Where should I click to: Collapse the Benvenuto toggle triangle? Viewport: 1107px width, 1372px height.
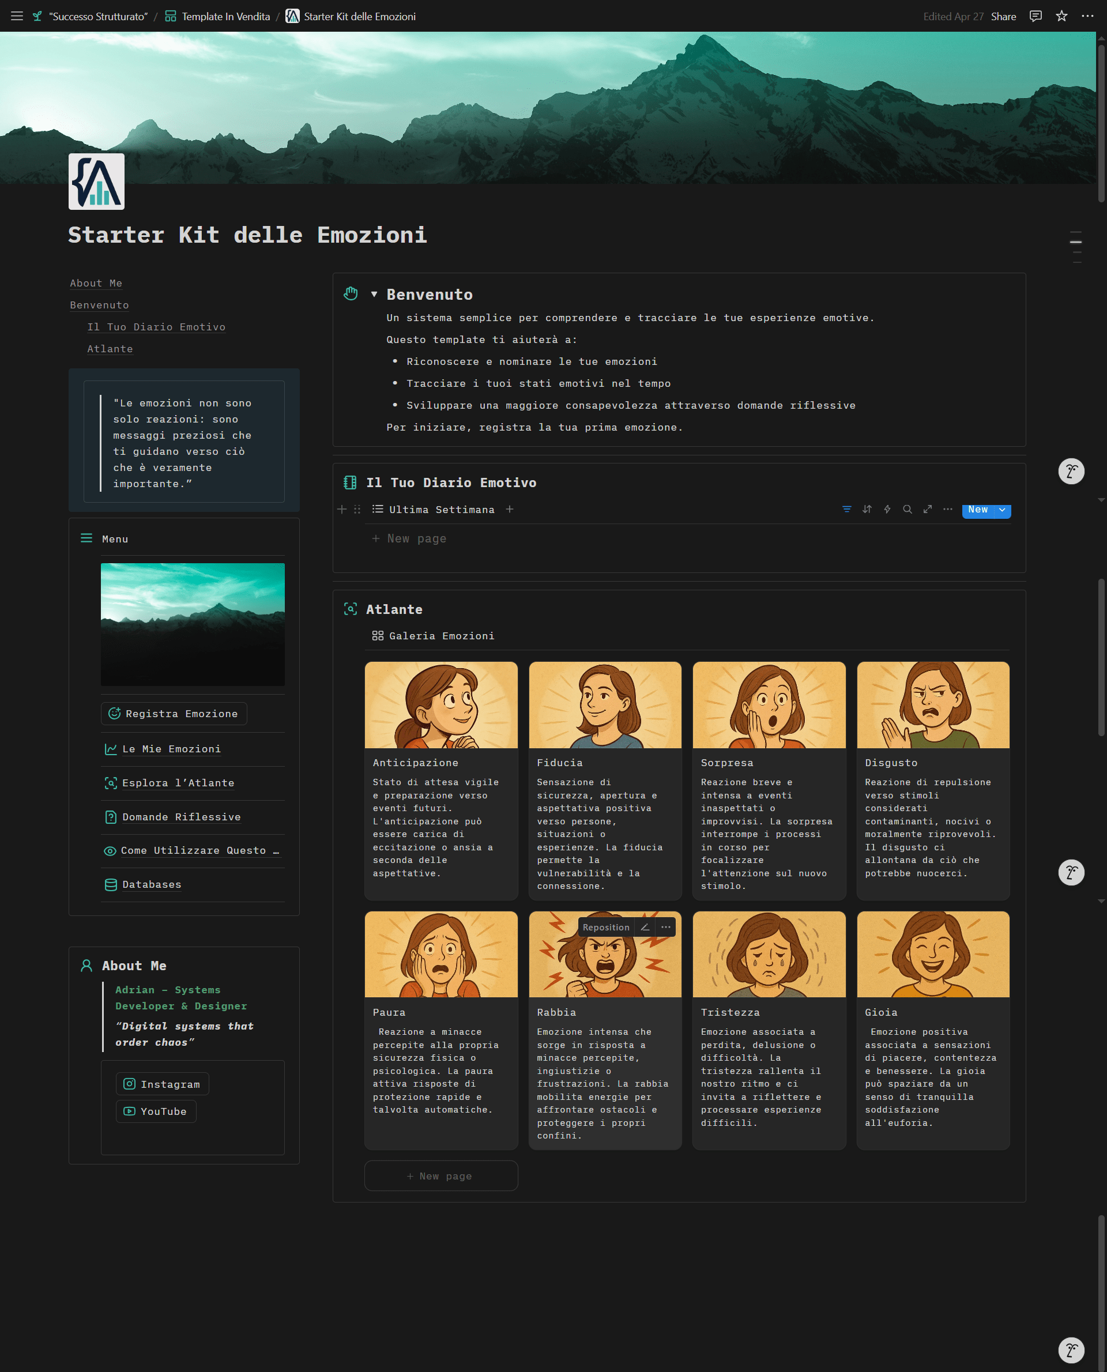[374, 295]
